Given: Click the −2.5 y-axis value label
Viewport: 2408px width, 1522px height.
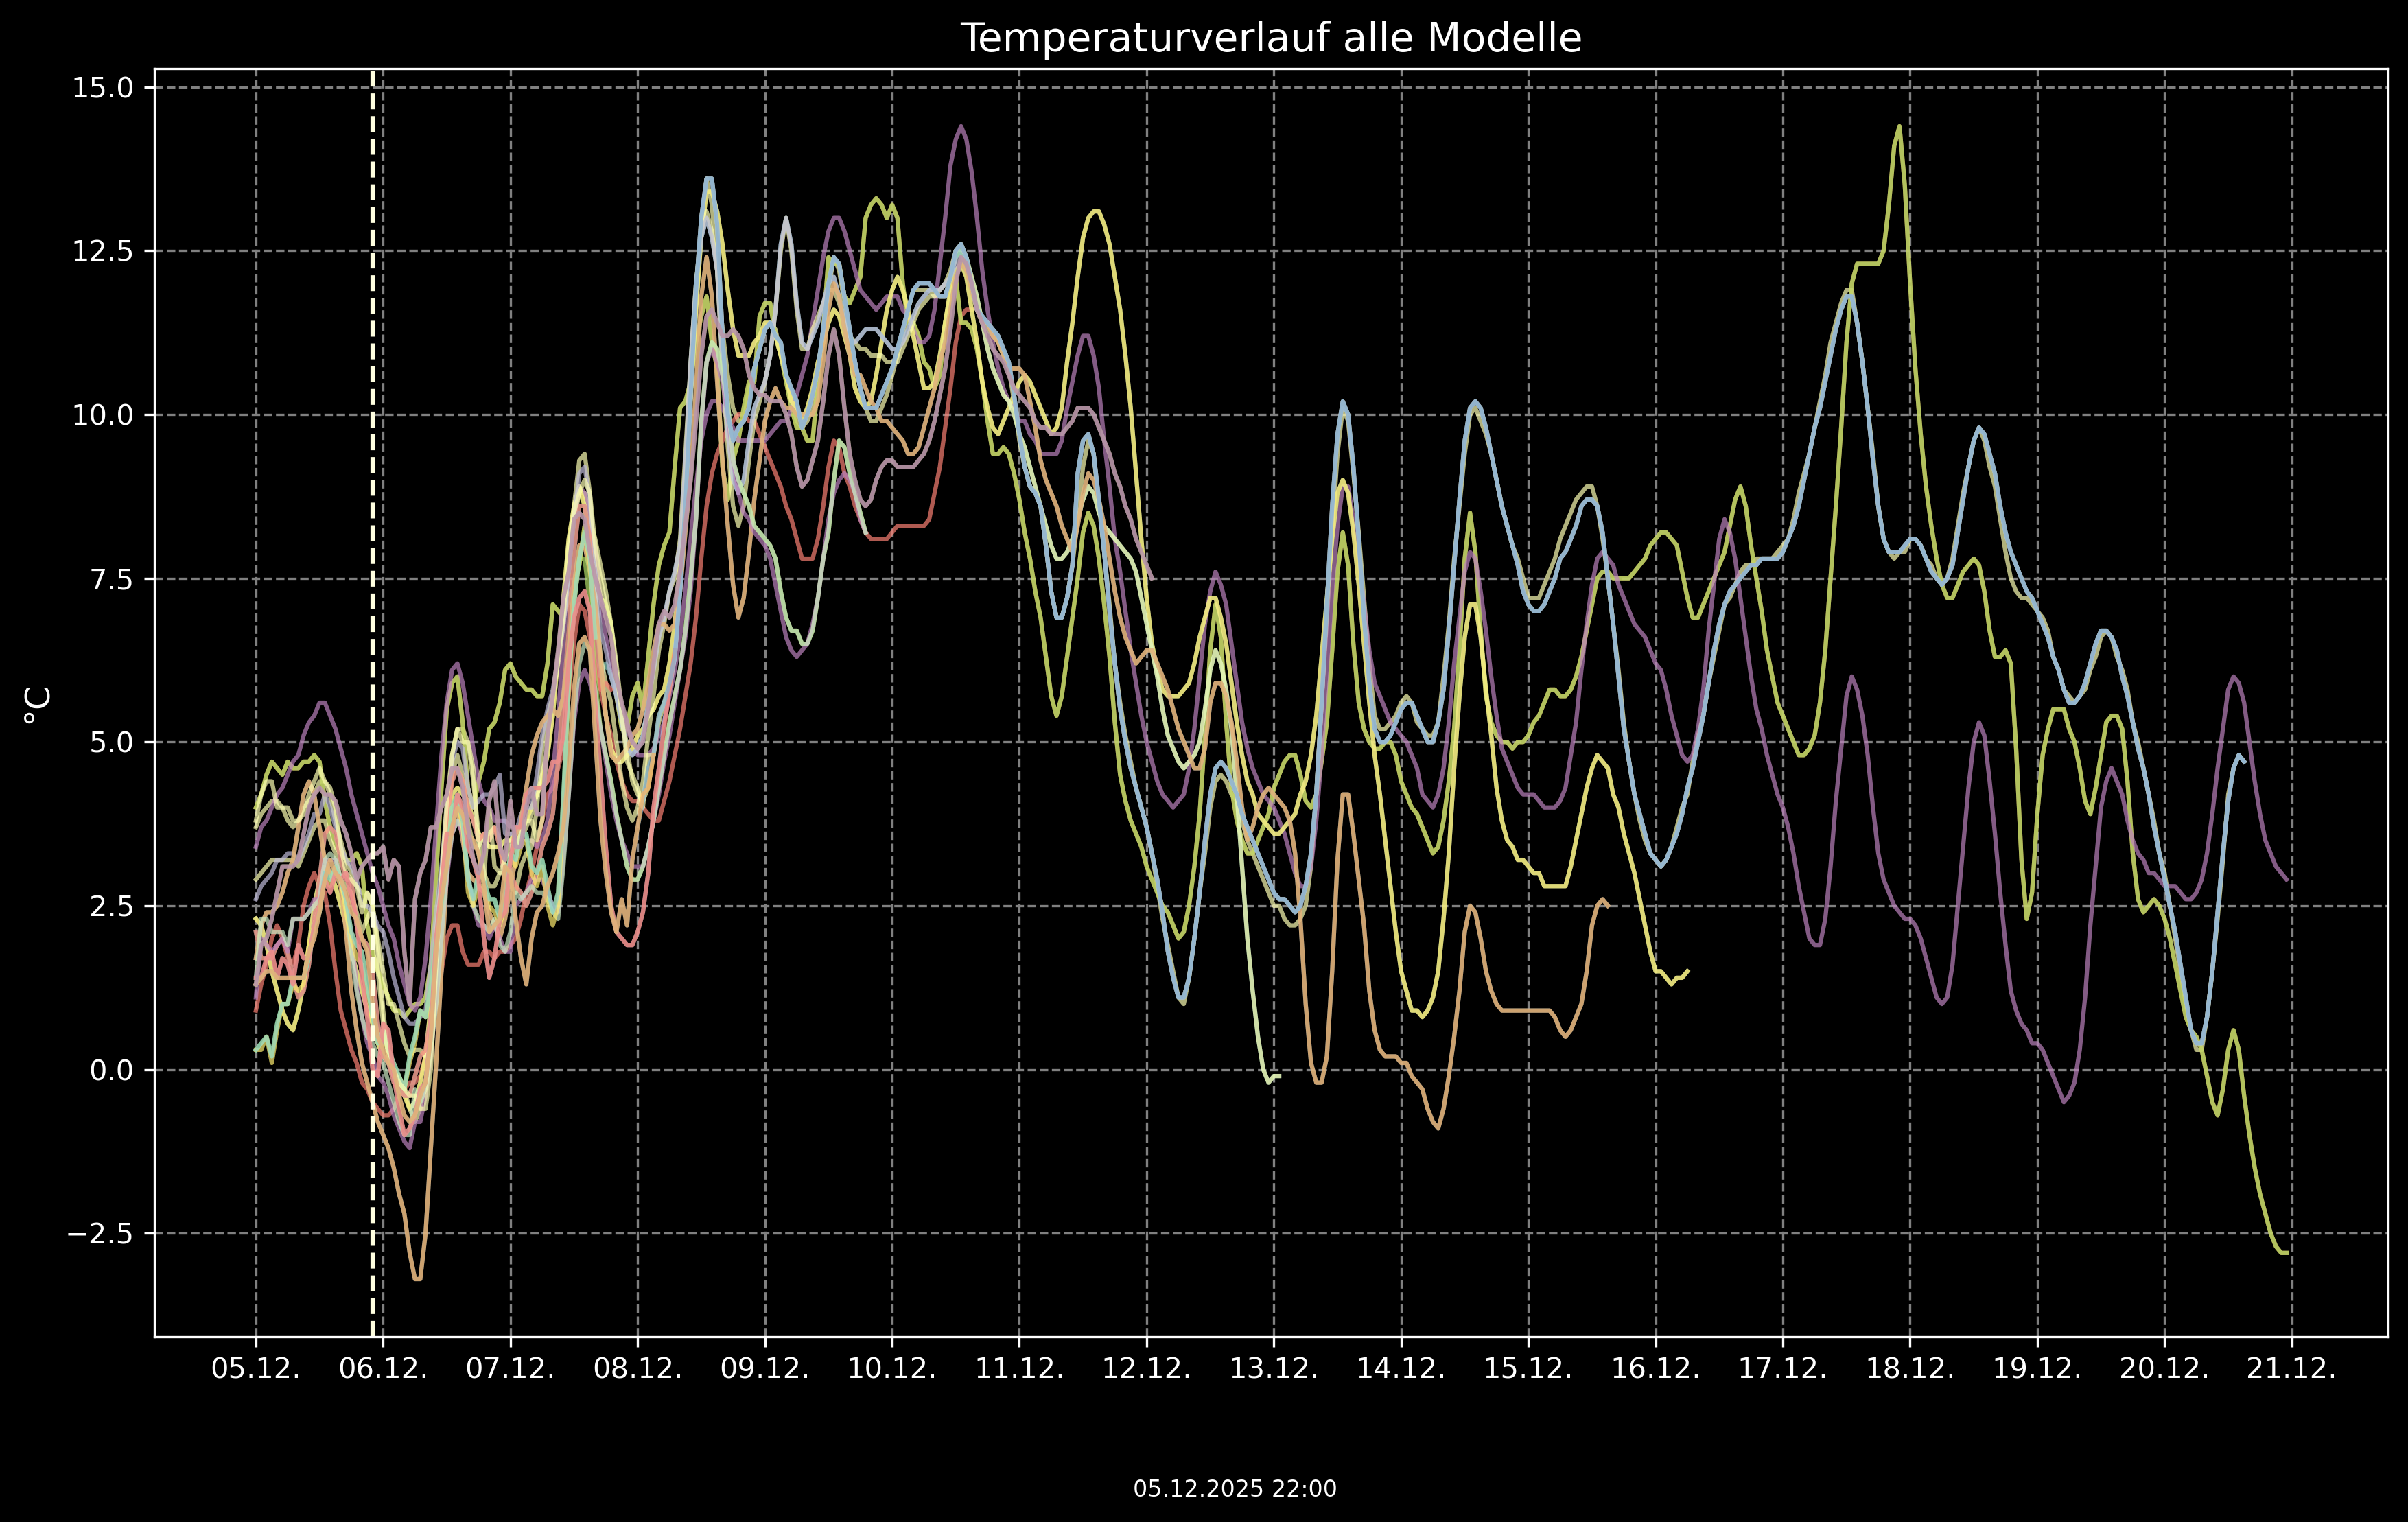Looking at the screenshot, I should 100,1234.
